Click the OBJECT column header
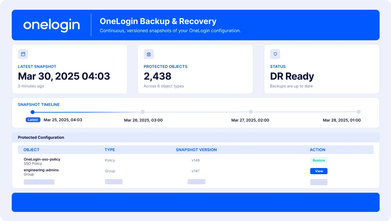 click(31, 150)
